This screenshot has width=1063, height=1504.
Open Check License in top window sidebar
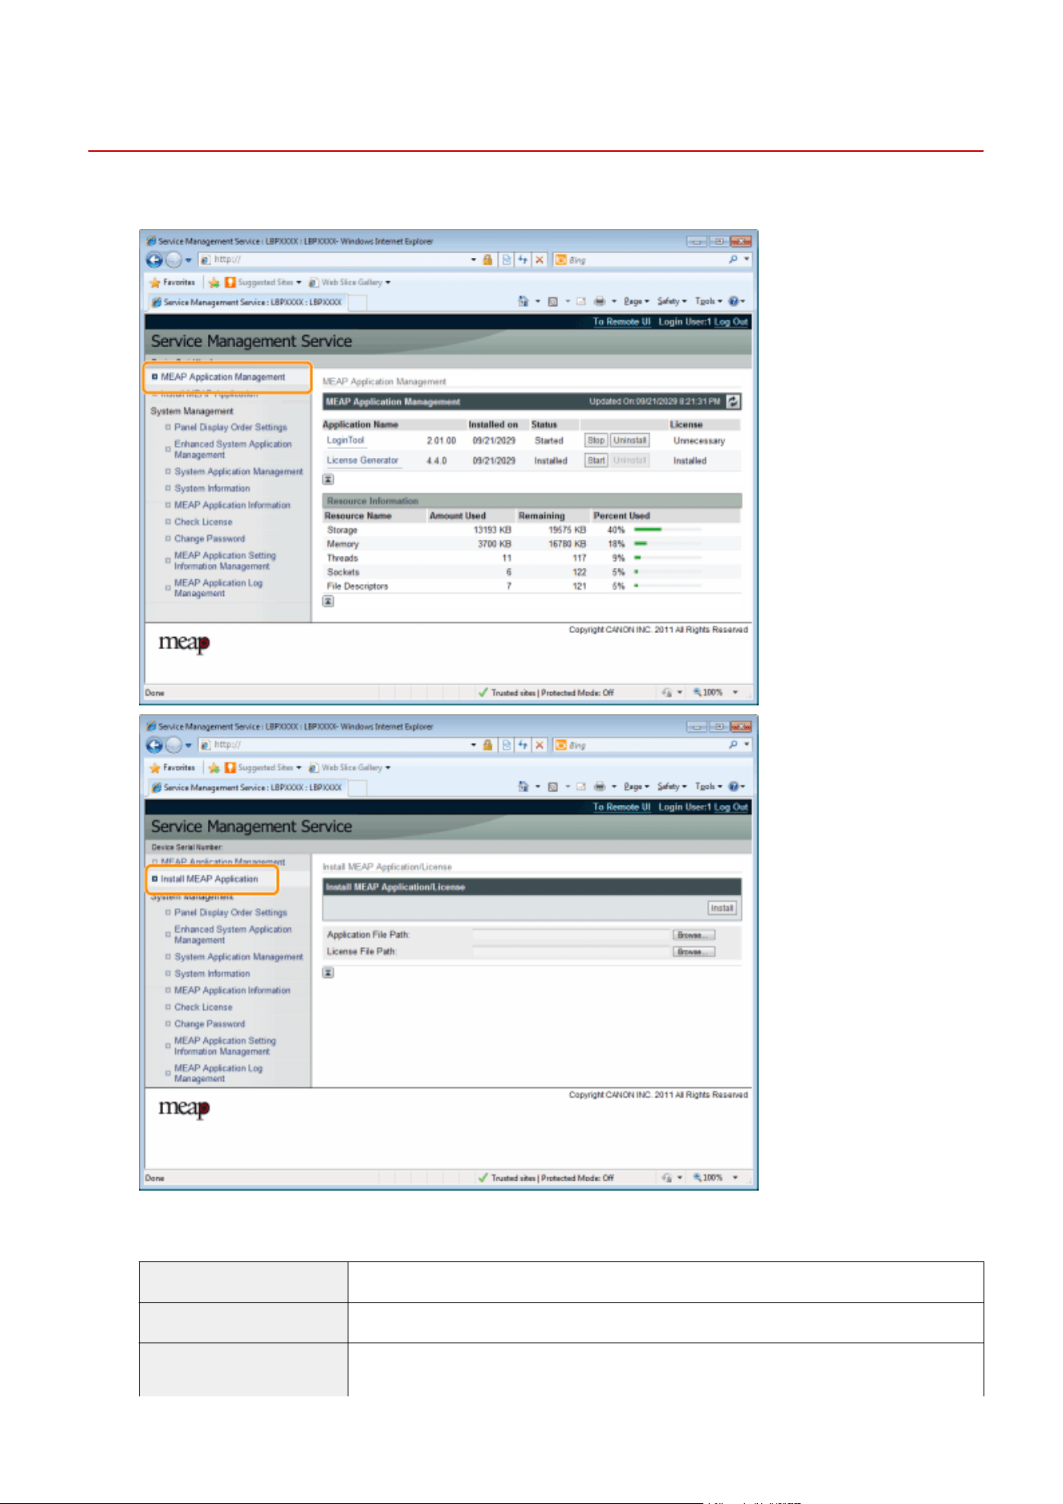point(203,522)
